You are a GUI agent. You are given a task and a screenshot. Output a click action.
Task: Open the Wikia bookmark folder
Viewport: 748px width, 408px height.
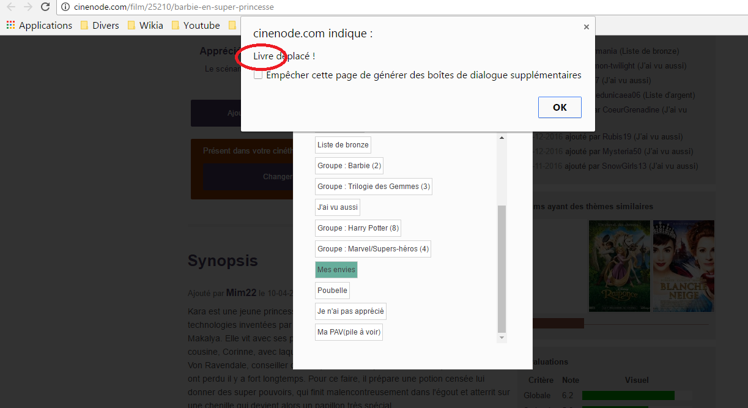point(145,25)
